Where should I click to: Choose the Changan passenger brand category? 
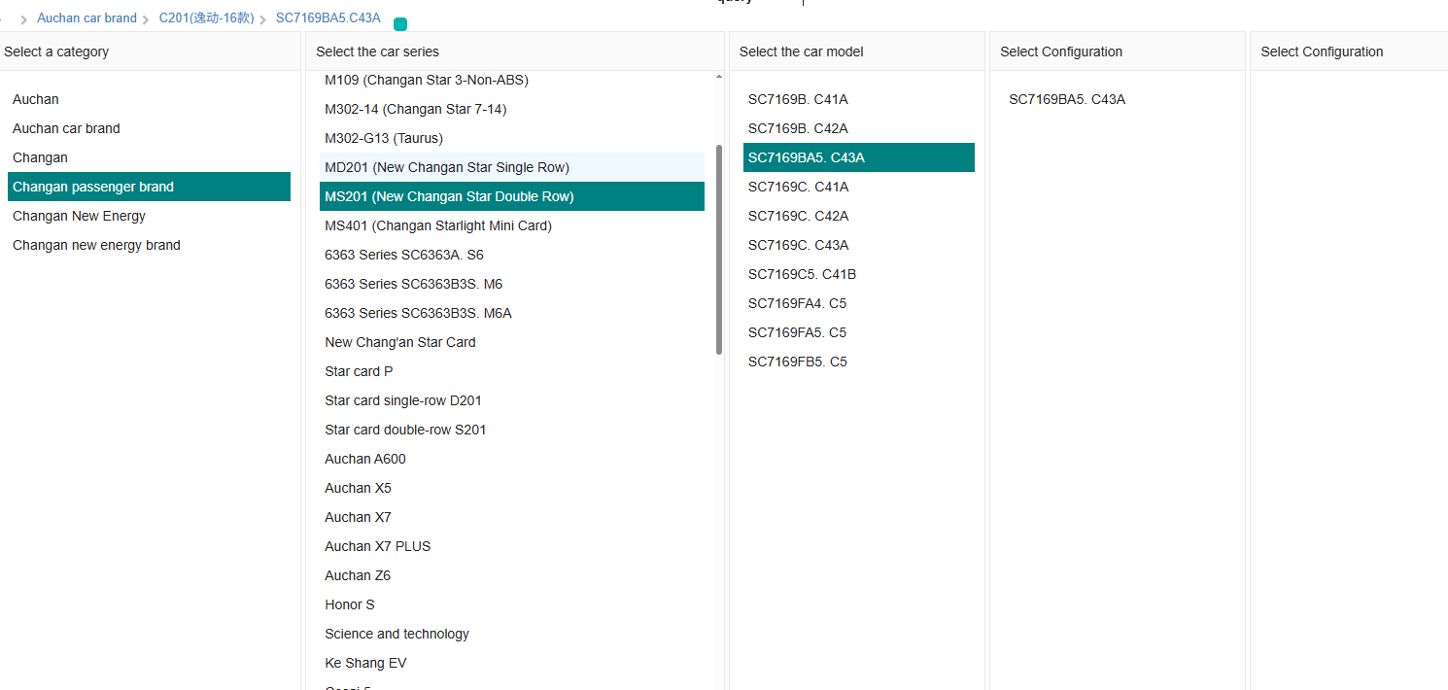(93, 187)
